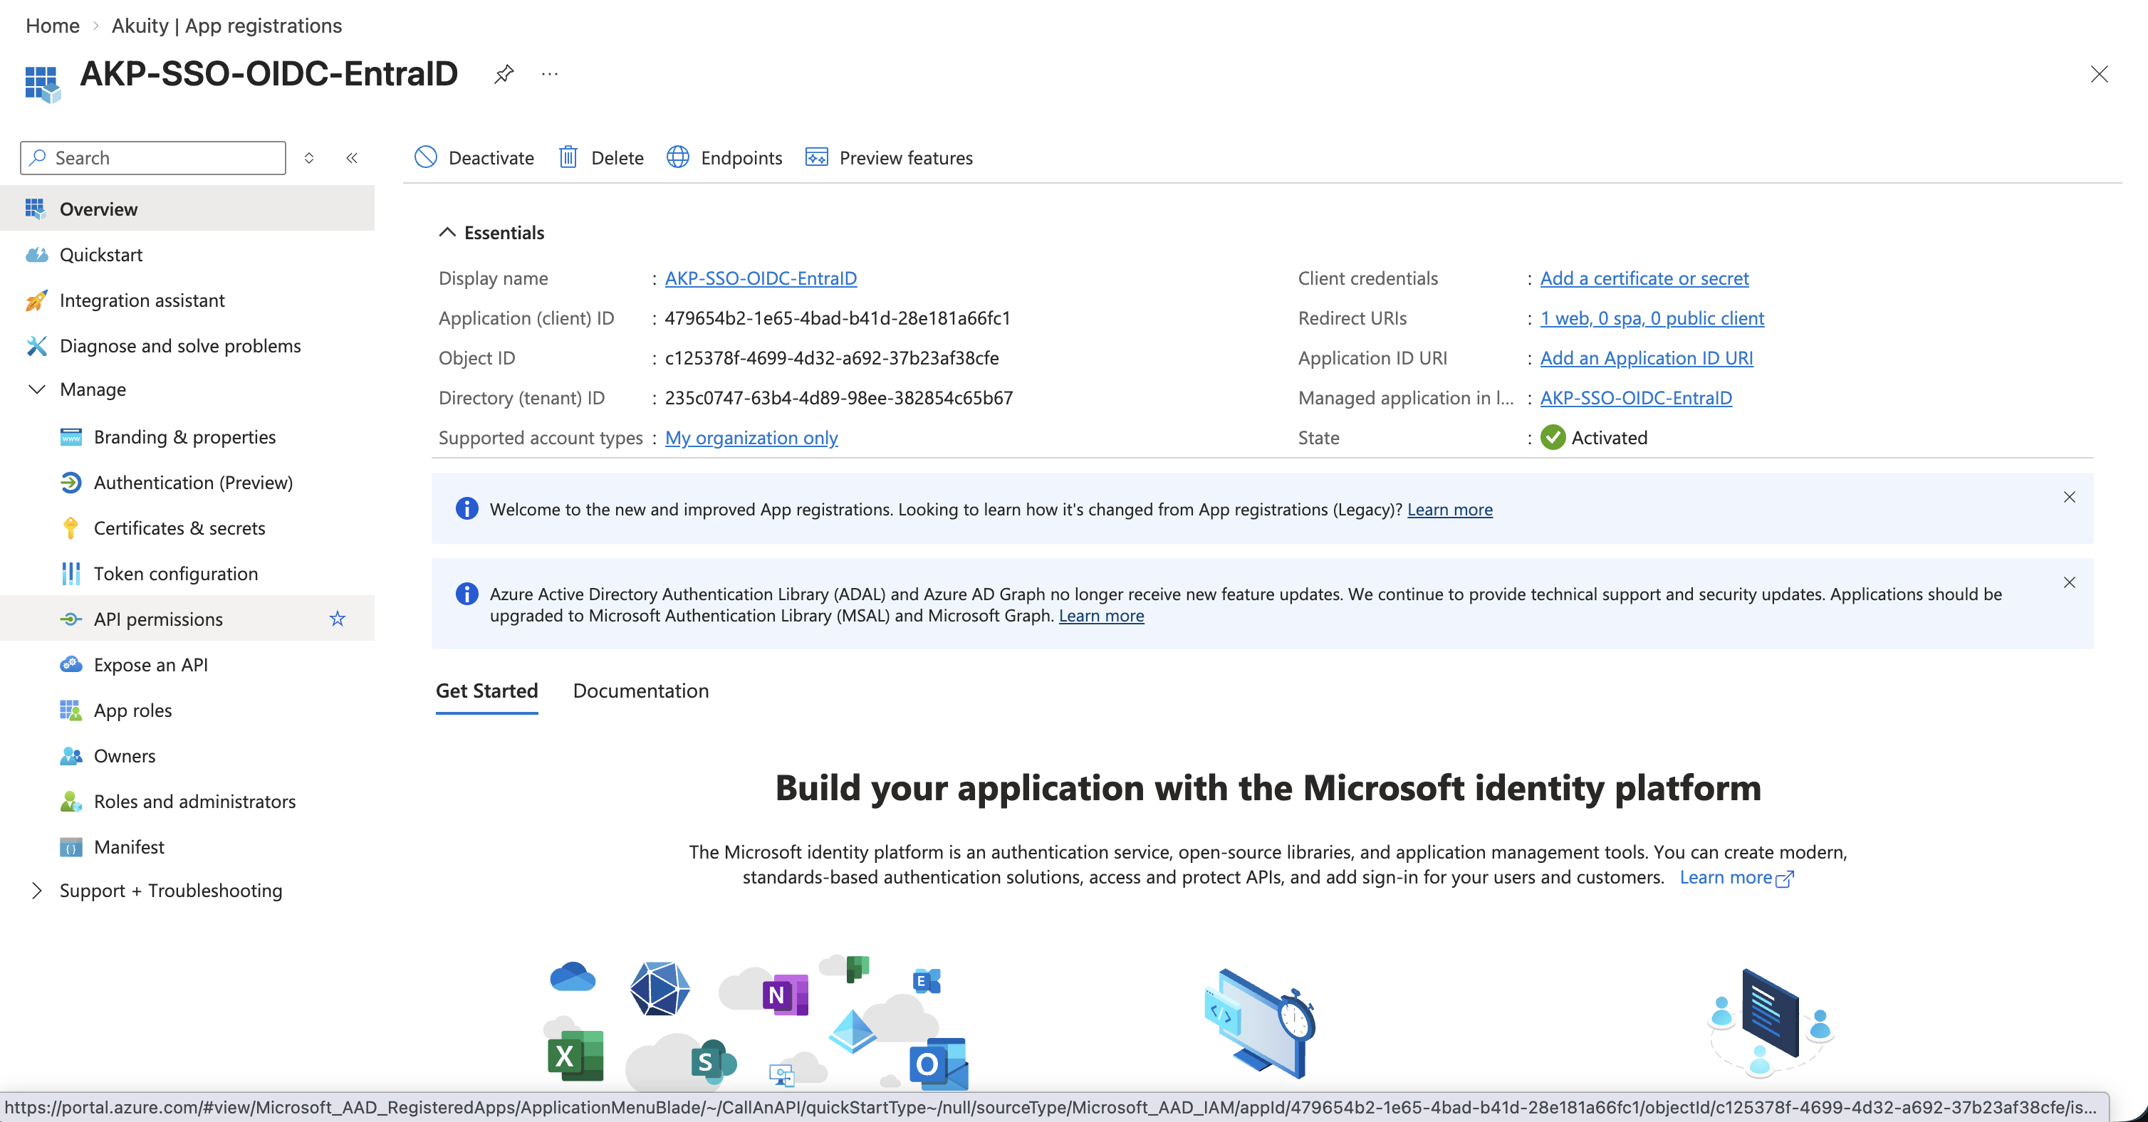Screen dimensions: 2148x1122
Task: Click the Manifest icon
Action: 71,847
